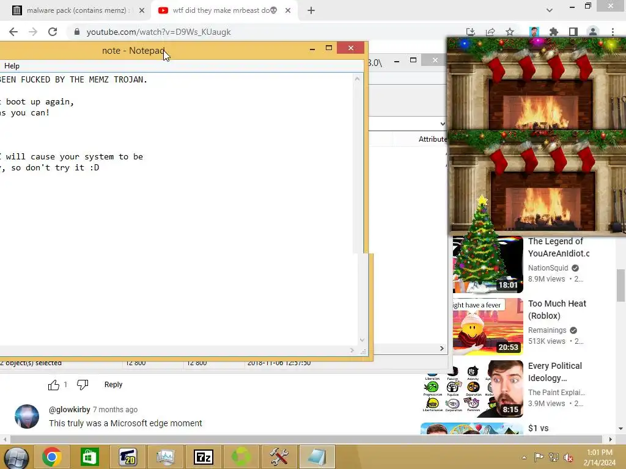Focus the youtube.com address bar

pos(263,32)
